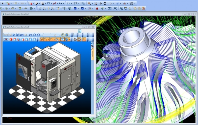Open dropdown next to the rectangle tool
This screenshot has width=198, height=125.
click(51, 4)
